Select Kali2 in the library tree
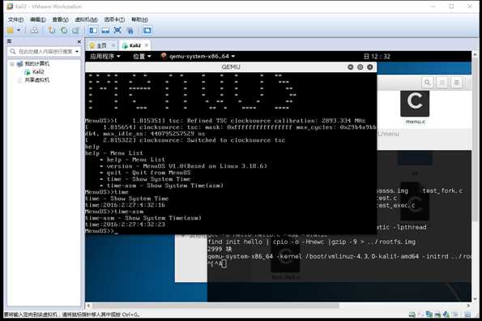The width and height of the screenshot is (482, 321). click(x=38, y=71)
